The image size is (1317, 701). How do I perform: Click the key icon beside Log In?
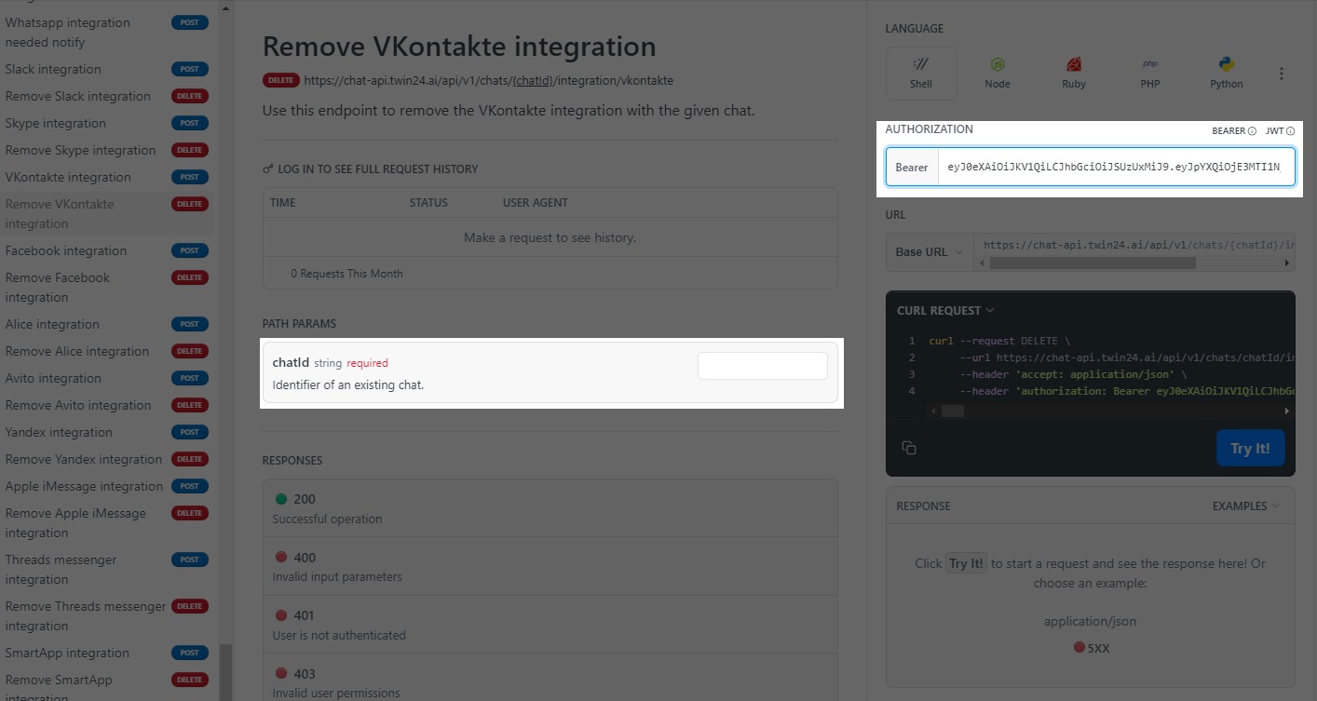(x=268, y=169)
